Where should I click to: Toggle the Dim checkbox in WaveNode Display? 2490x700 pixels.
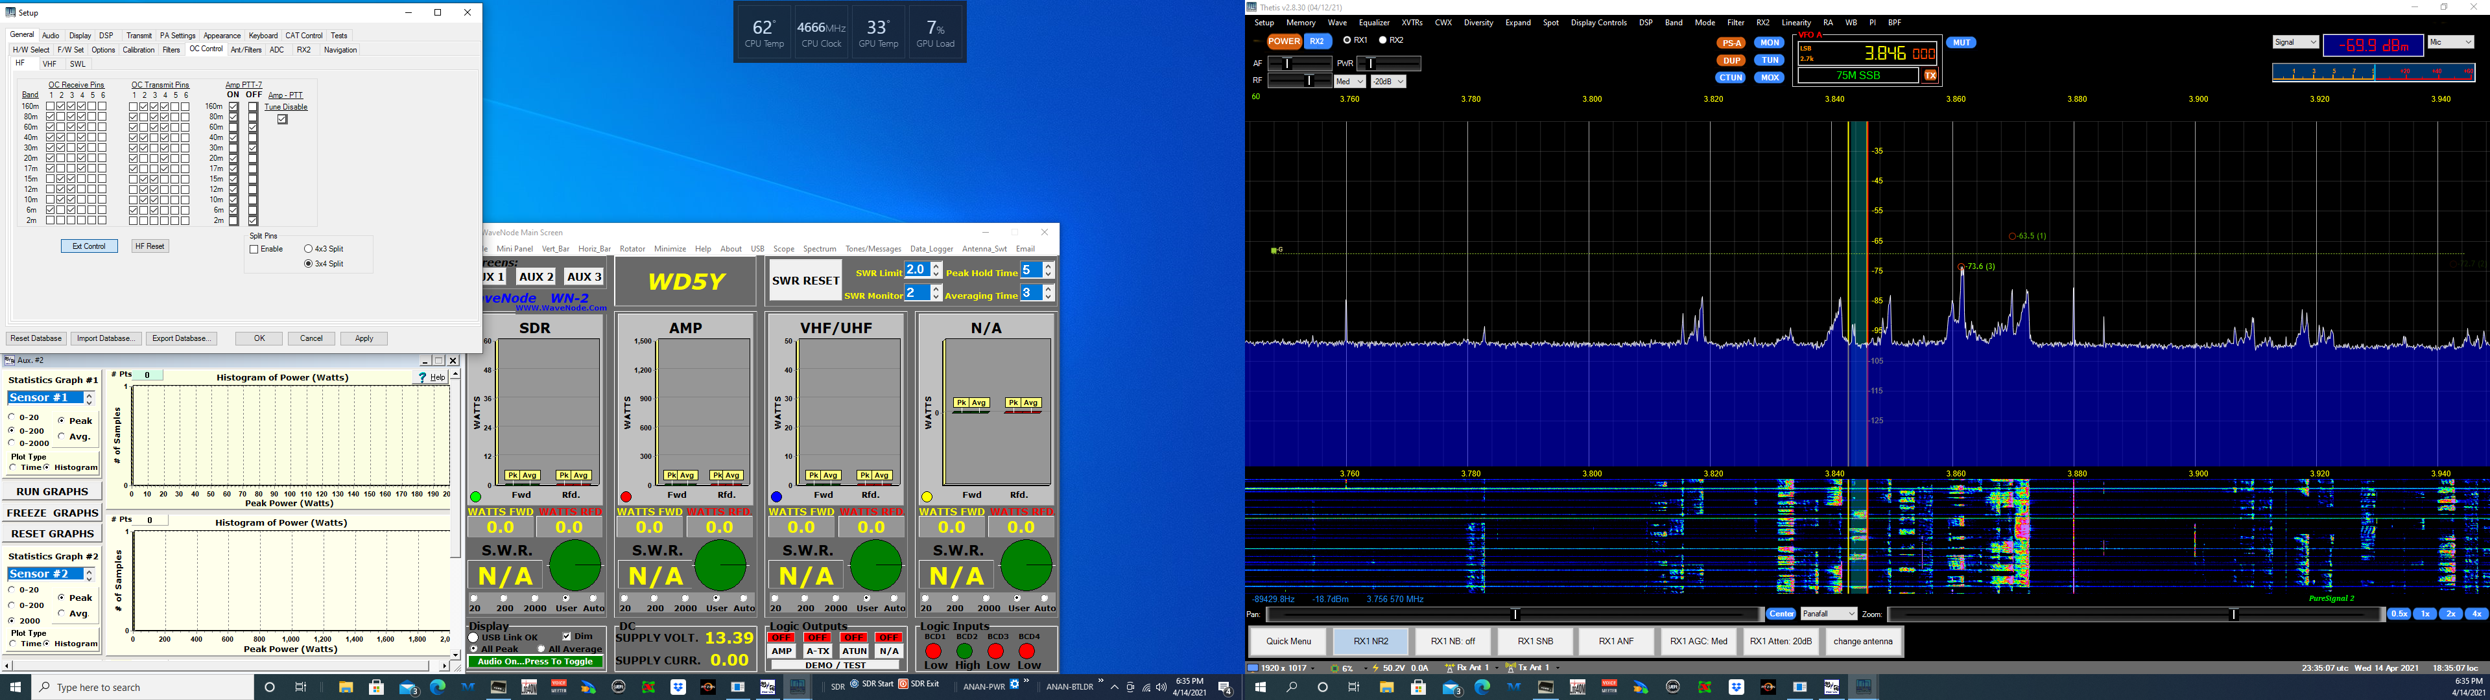567,636
